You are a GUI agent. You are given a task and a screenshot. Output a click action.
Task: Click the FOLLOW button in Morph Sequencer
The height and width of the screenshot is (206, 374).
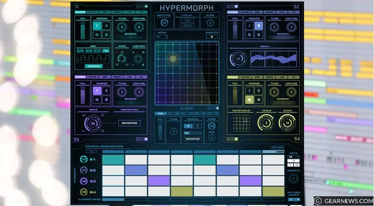pyautogui.click(x=277, y=147)
